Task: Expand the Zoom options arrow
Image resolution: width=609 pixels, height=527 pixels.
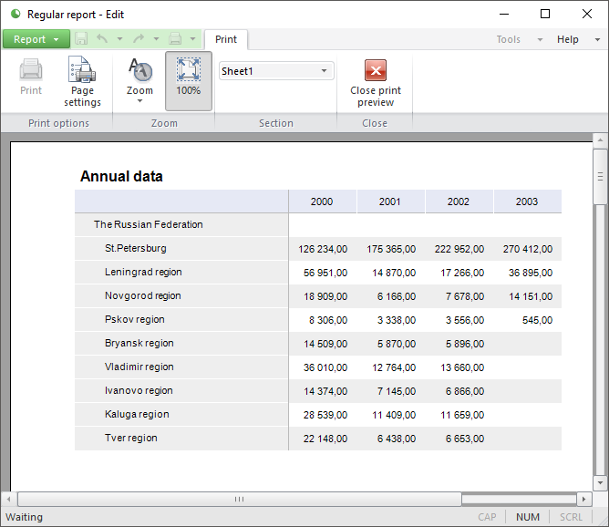Action: tap(139, 101)
